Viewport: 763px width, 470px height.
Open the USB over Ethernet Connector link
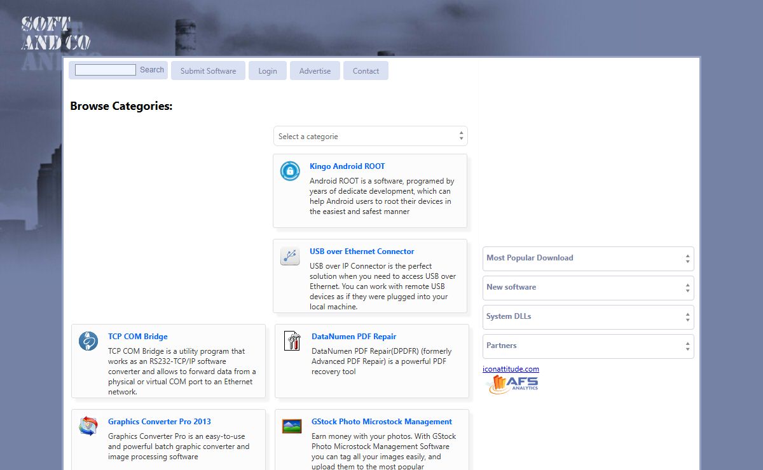click(362, 252)
